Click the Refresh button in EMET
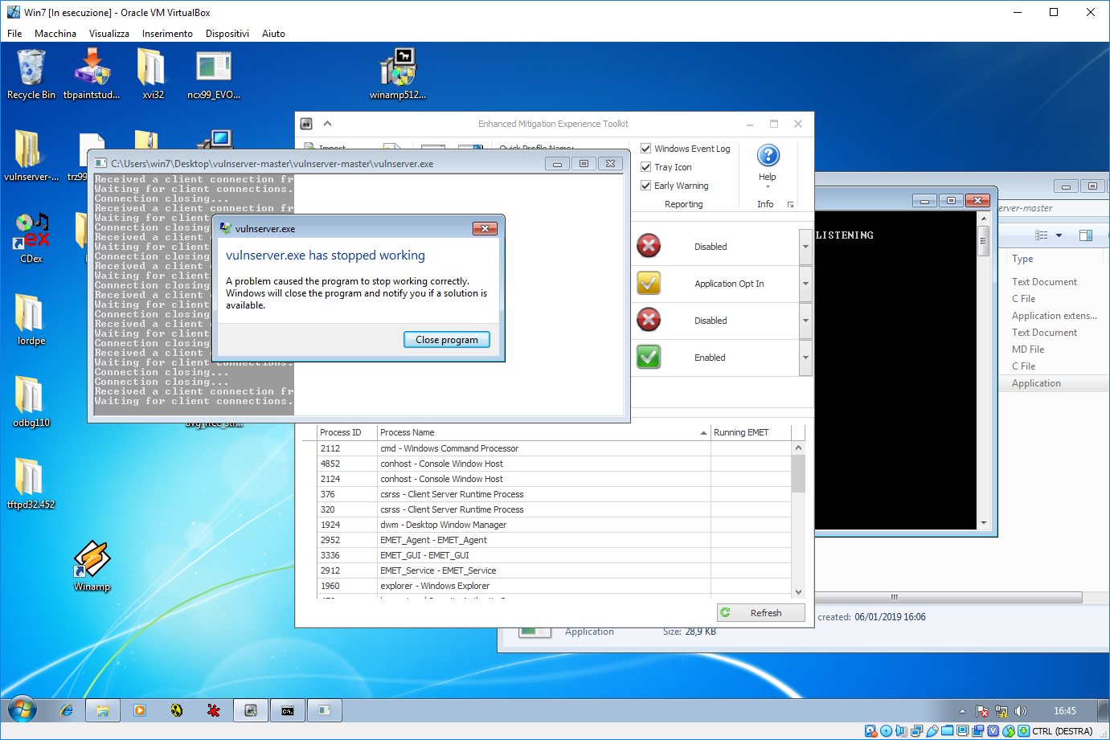Image resolution: width=1110 pixels, height=740 pixels. click(760, 612)
